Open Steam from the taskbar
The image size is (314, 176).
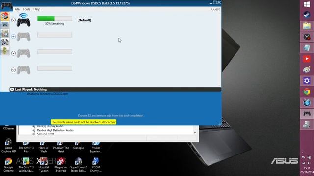pos(307,15)
